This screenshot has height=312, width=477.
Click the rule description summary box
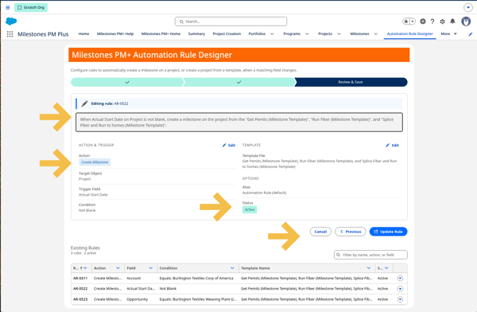pos(239,123)
